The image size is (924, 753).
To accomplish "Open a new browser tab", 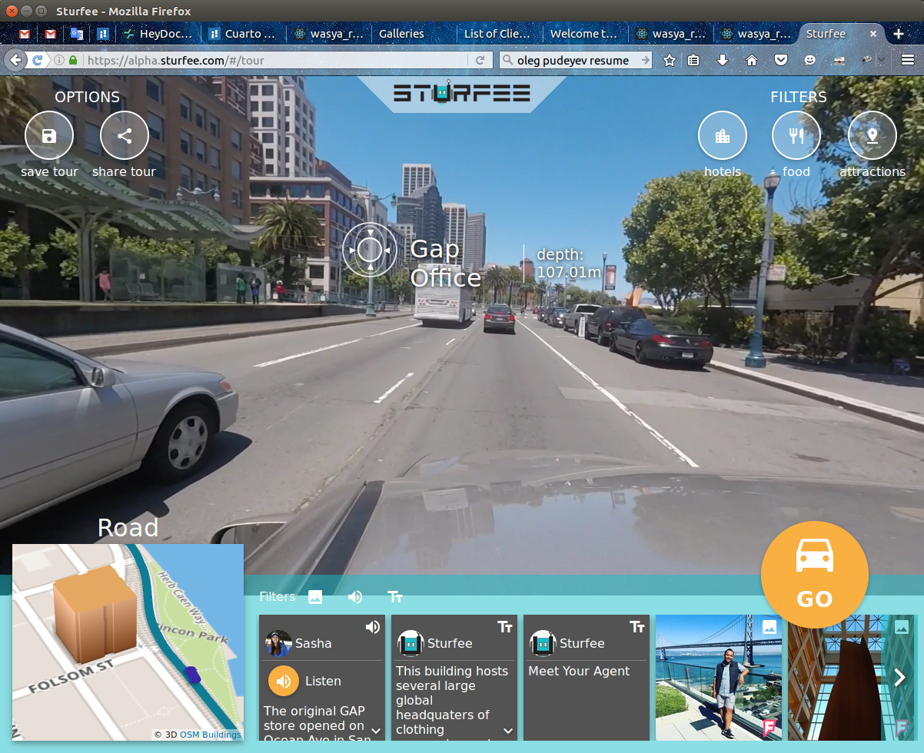I will (899, 34).
